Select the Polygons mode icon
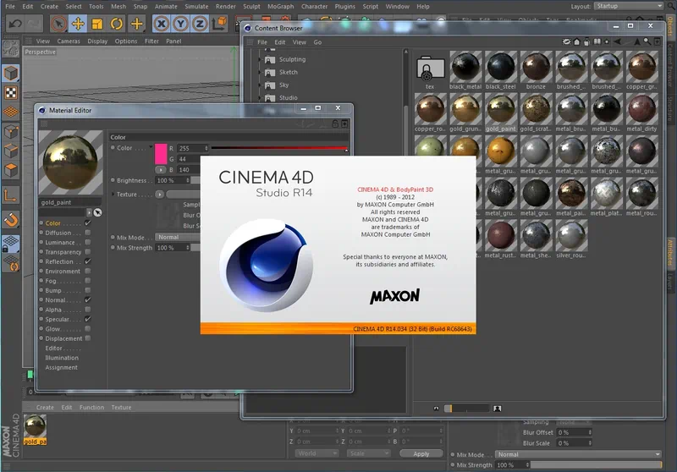The image size is (677, 472). (11, 170)
